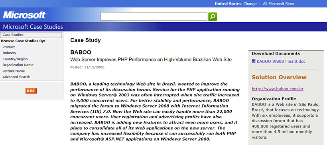Click the BABOO case study title

[x=81, y=52]
